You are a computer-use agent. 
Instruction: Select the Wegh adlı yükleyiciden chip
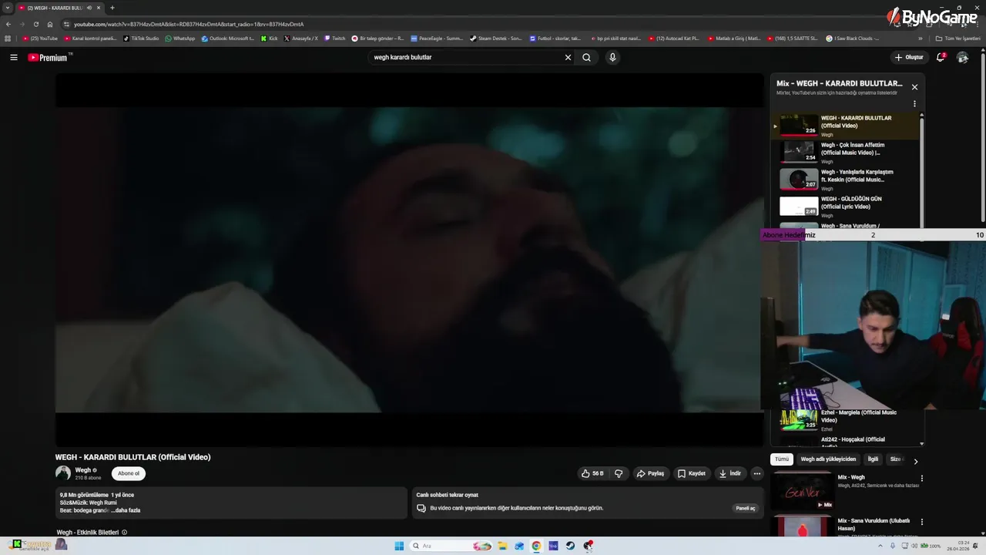828,459
